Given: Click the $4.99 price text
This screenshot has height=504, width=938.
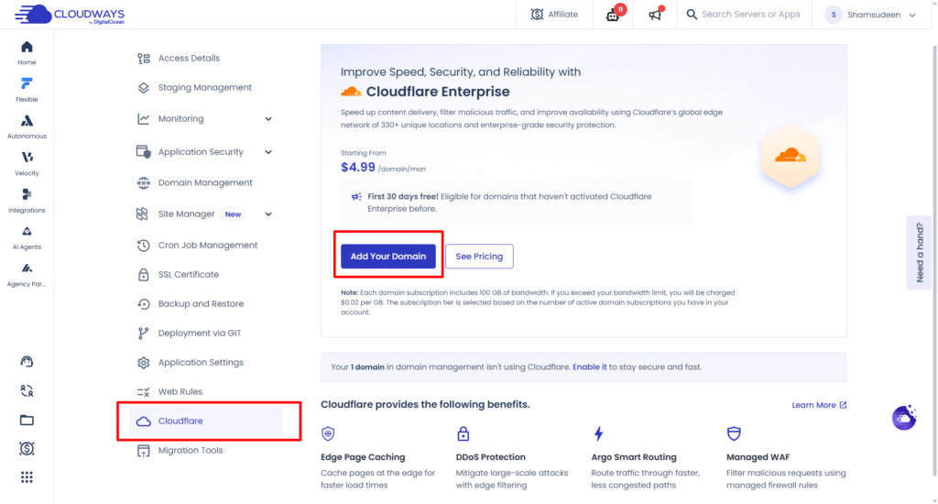Looking at the screenshot, I should tap(358, 168).
